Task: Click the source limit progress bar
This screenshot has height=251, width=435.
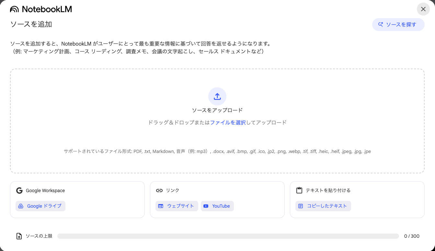Action: [228, 236]
